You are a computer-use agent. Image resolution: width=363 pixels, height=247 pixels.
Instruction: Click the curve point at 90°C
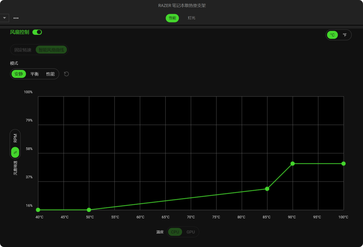[292, 164]
